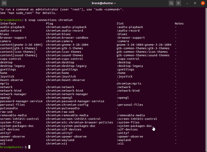Click 'opengl' in the Interface column

point(5,98)
